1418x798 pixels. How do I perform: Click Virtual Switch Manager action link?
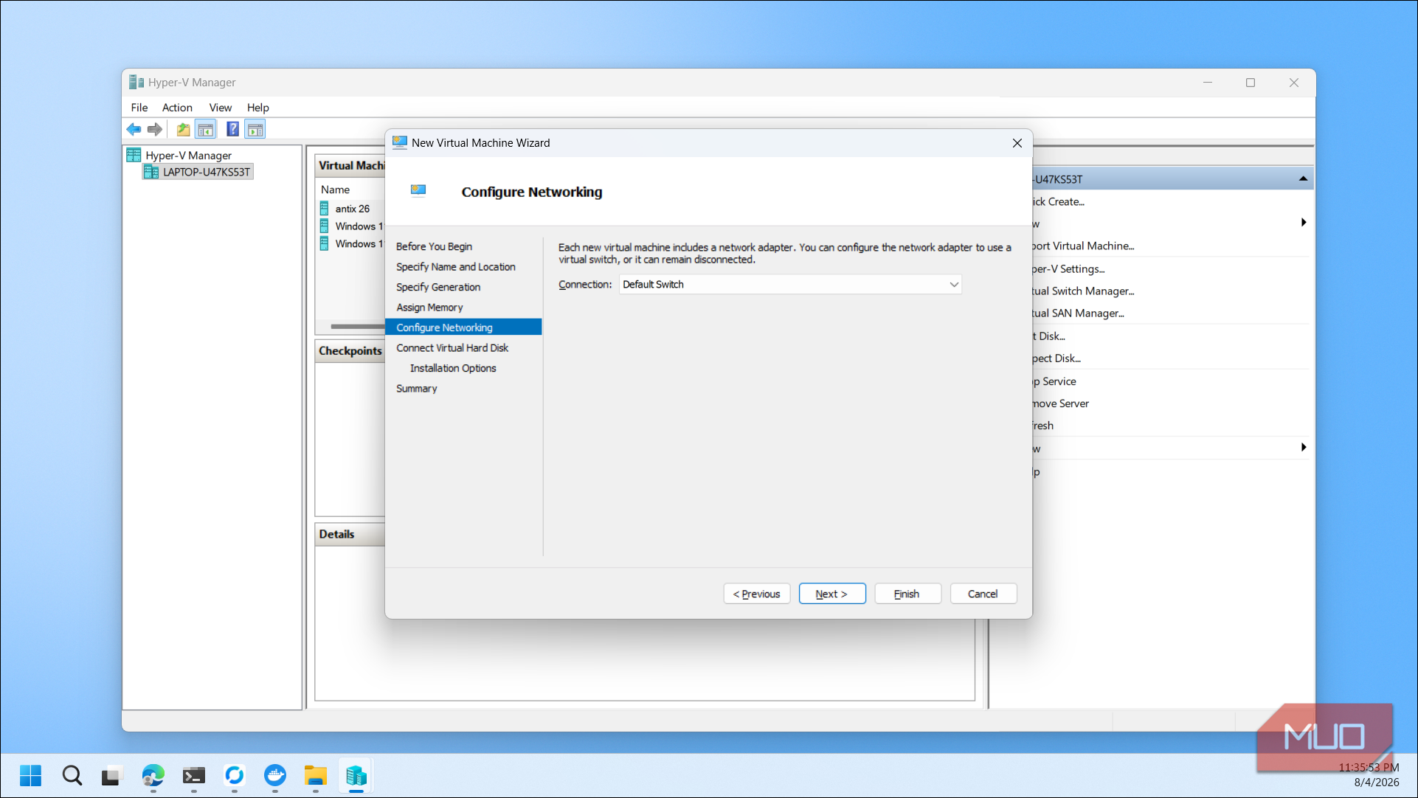[x=1083, y=291]
